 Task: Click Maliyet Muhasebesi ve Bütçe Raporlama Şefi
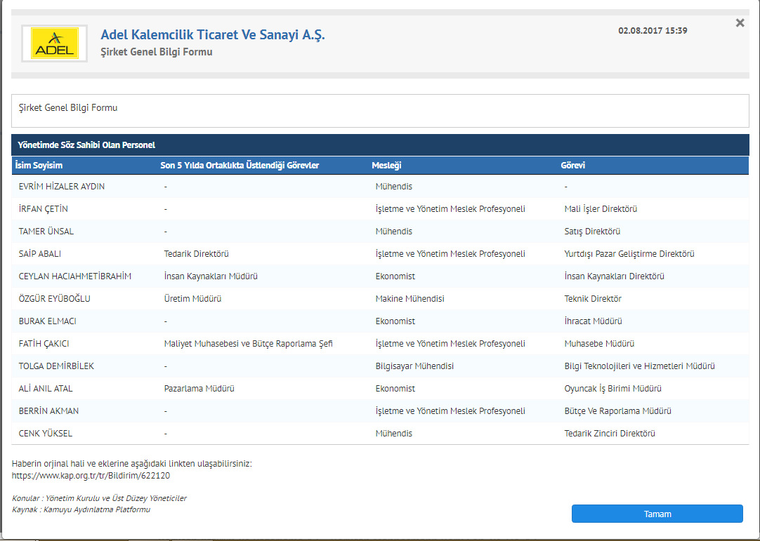click(x=248, y=343)
